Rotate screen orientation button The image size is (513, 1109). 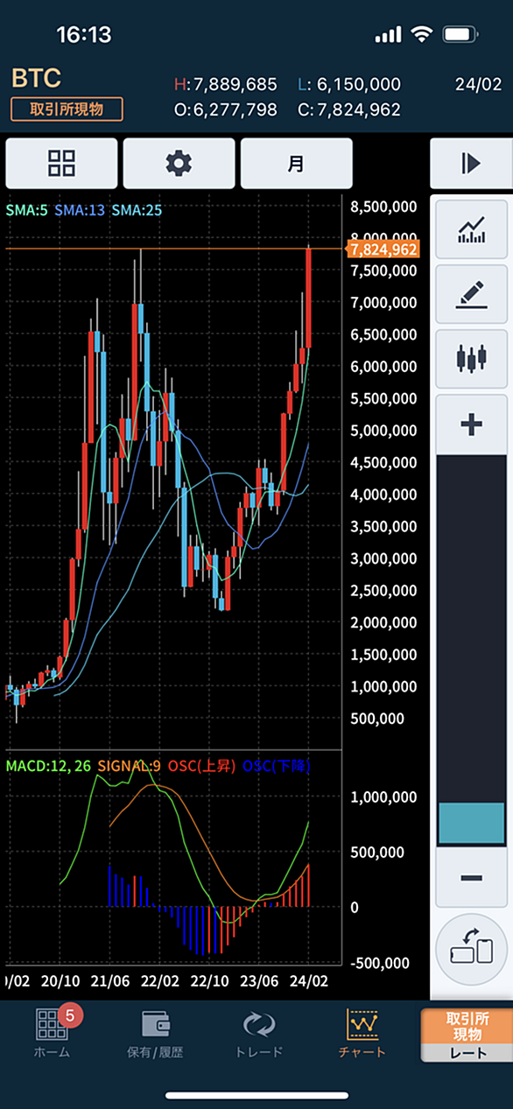471,948
